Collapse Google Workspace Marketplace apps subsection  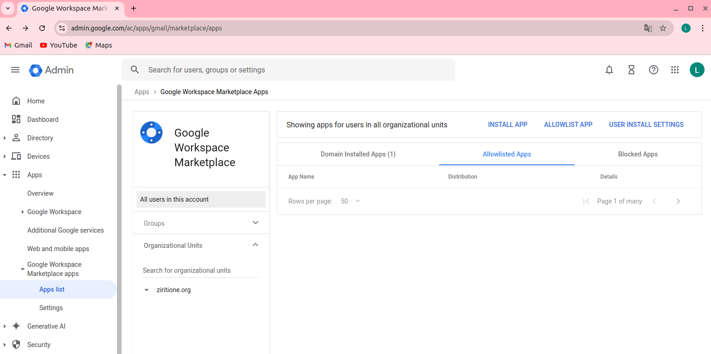click(x=23, y=269)
